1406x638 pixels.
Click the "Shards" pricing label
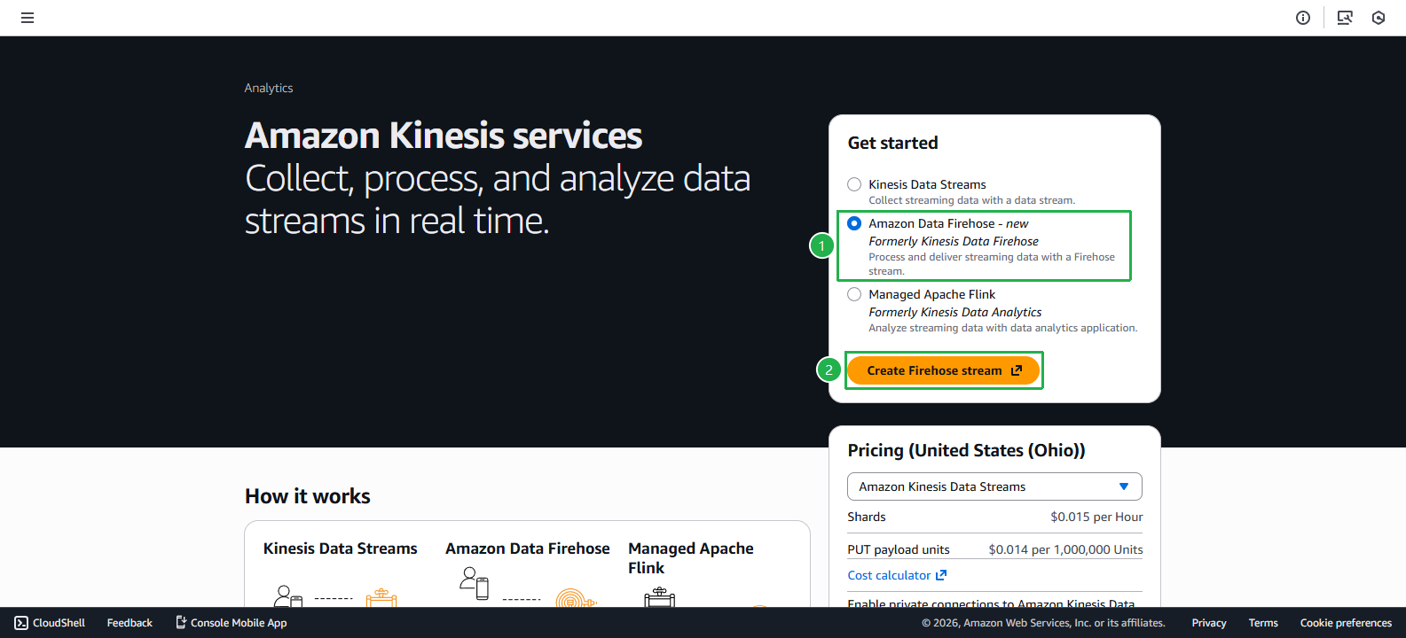point(867,517)
